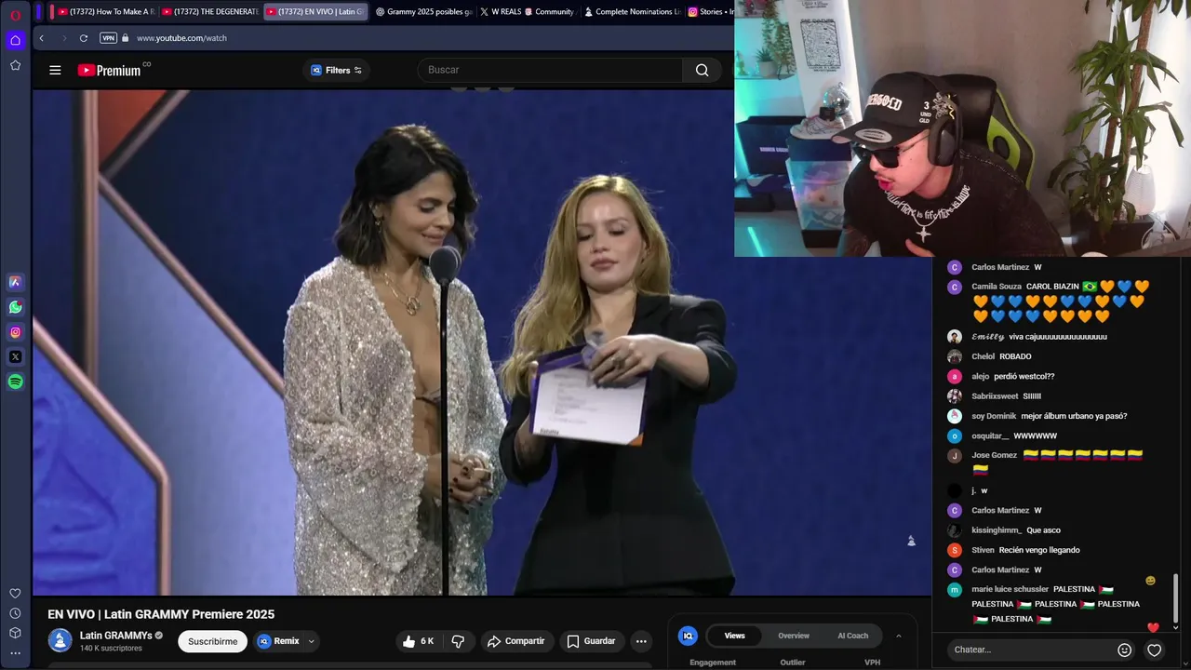Viewport: 1191px width, 670px height.
Task: Open X (Twitter) in Opera sidebar
Action: [x=15, y=356]
